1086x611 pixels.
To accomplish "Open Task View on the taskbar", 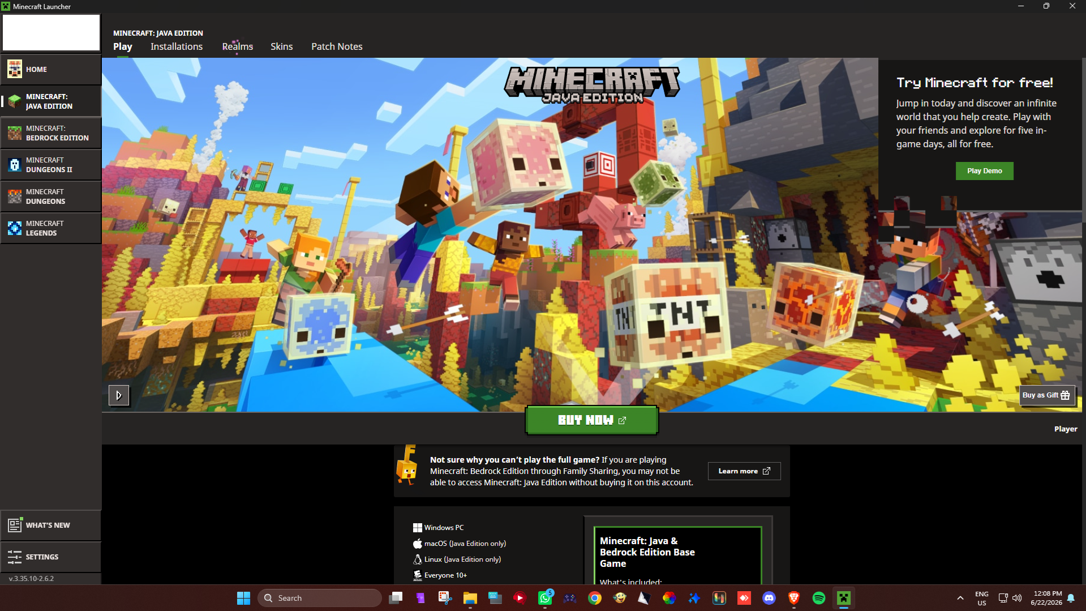I will pyautogui.click(x=396, y=598).
